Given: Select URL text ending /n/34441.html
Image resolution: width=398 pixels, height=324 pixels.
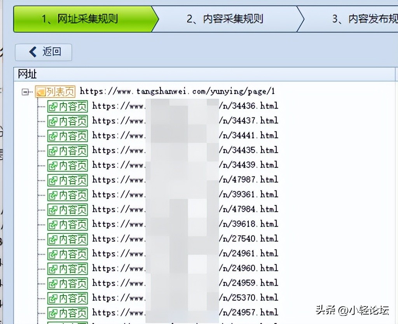Looking at the screenshot, I should (185, 135).
